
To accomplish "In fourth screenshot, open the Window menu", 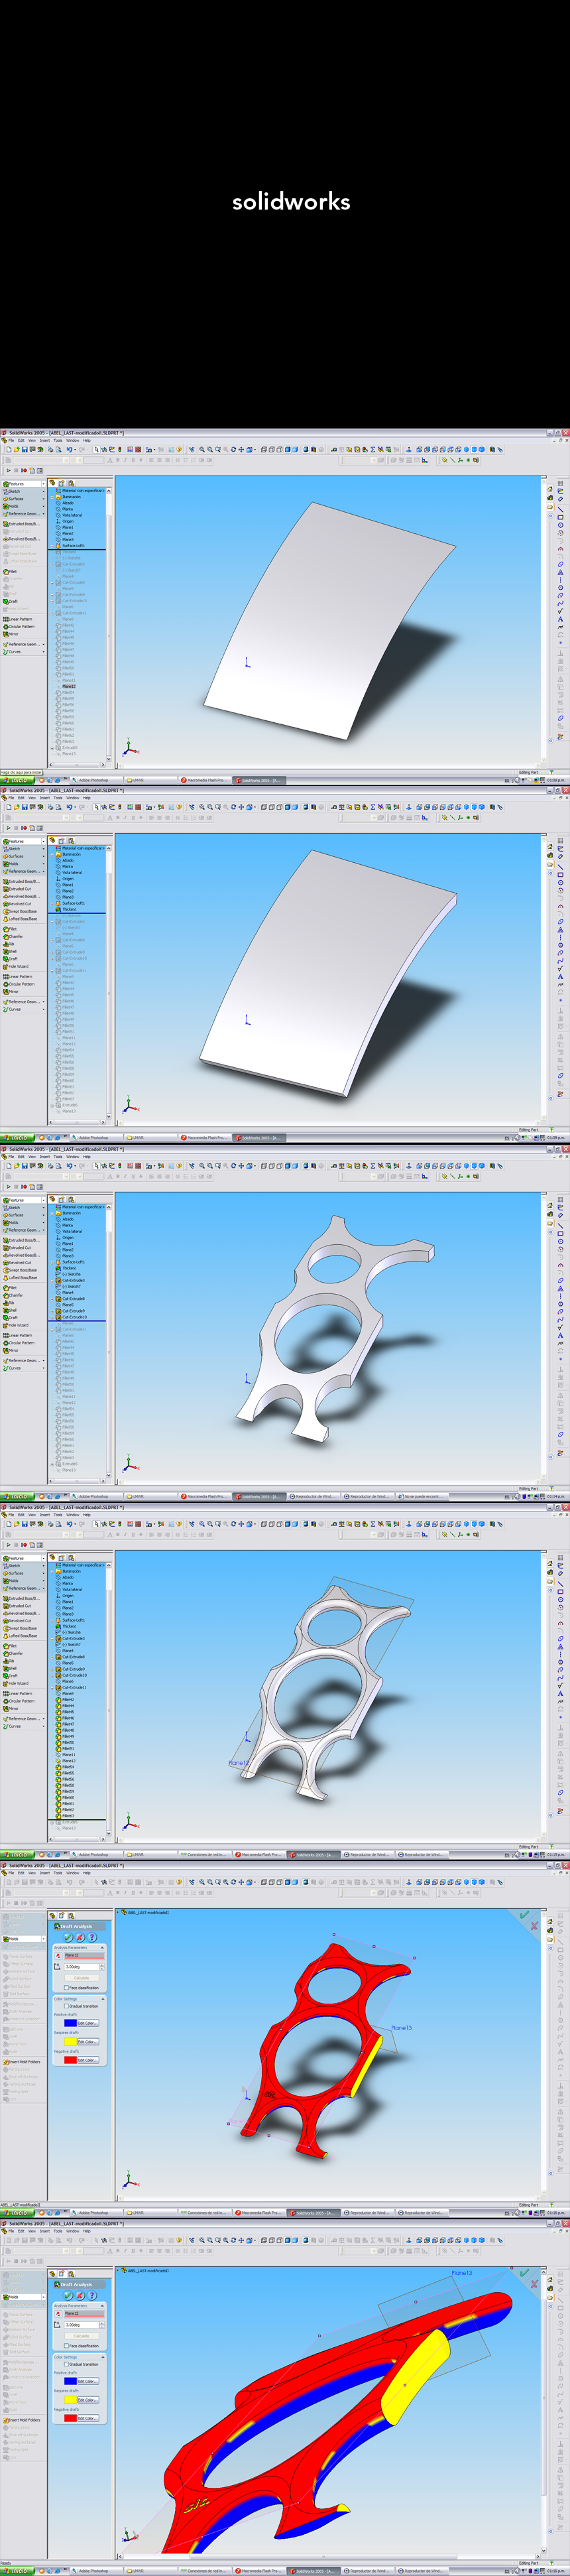I will pos(72,1515).
